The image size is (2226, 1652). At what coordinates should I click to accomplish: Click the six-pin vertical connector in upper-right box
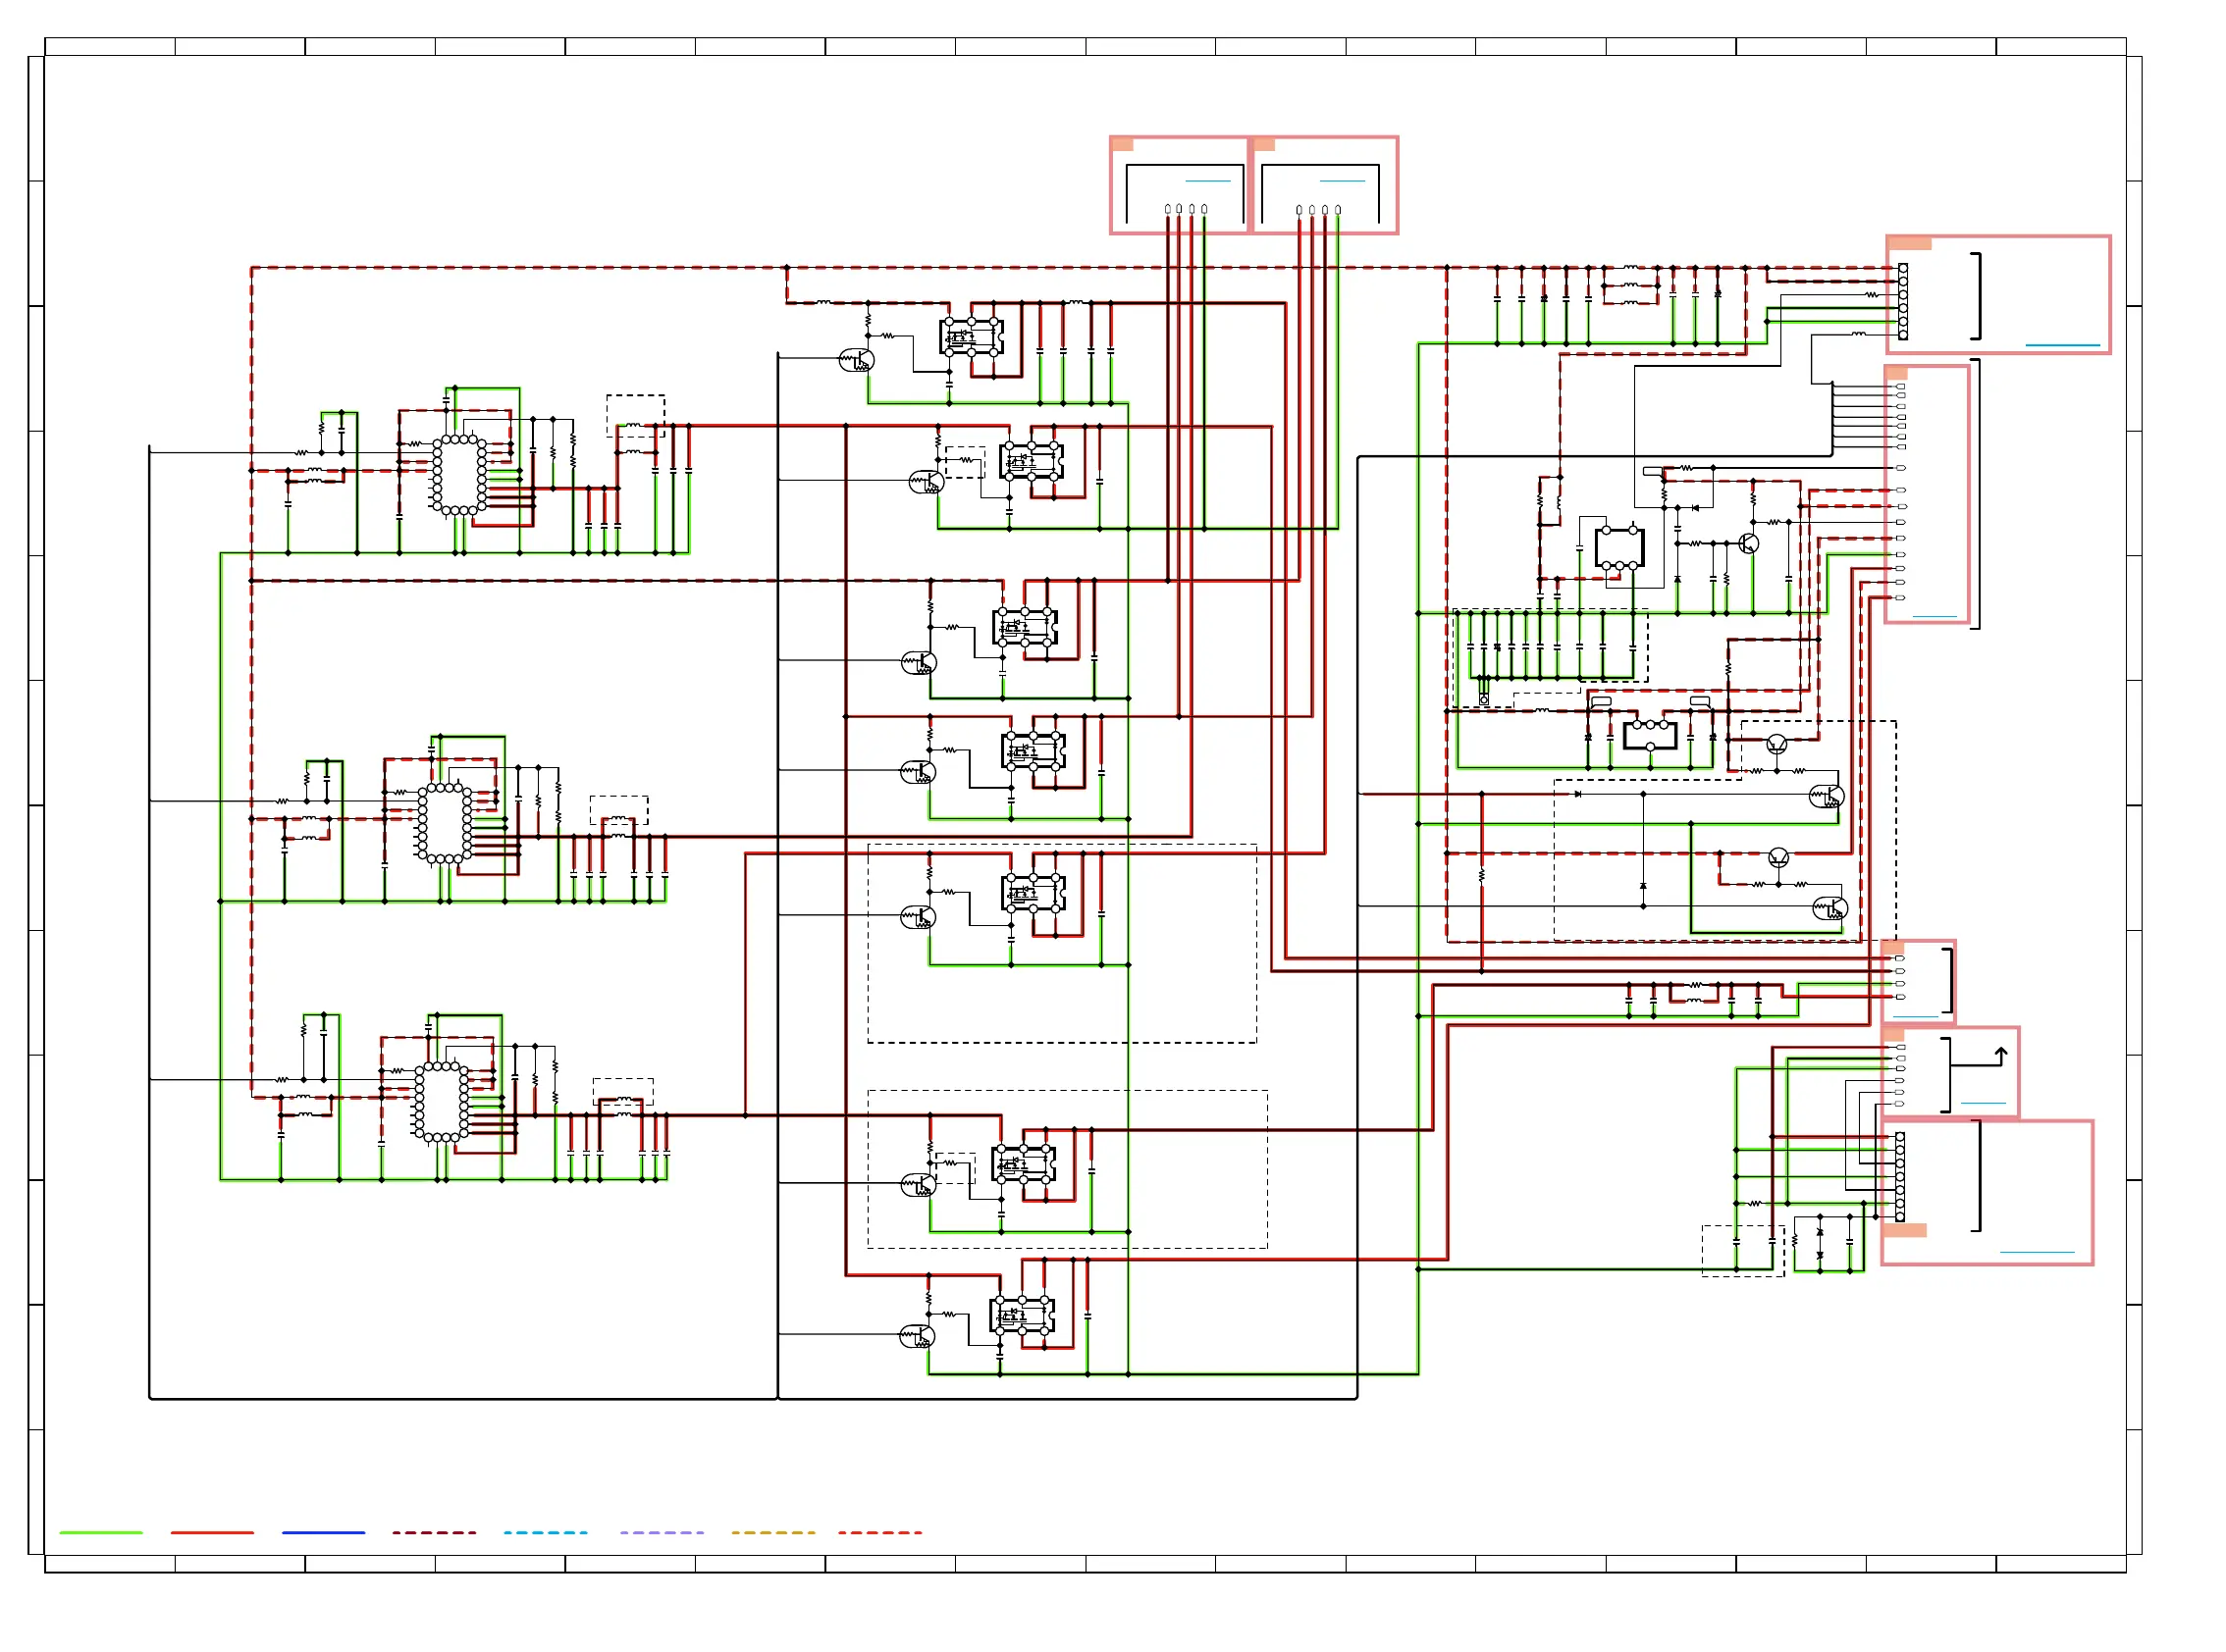click(1903, 301)
